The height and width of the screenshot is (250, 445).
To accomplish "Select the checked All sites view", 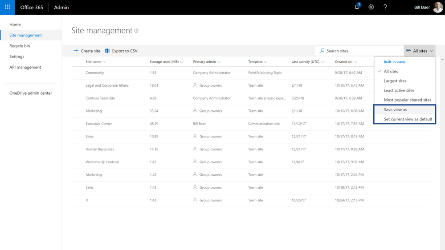I will pos(405,72).
